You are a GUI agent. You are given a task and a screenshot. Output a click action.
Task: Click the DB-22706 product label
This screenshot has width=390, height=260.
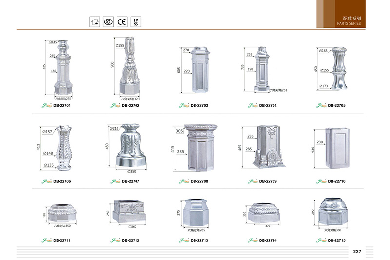62,181
